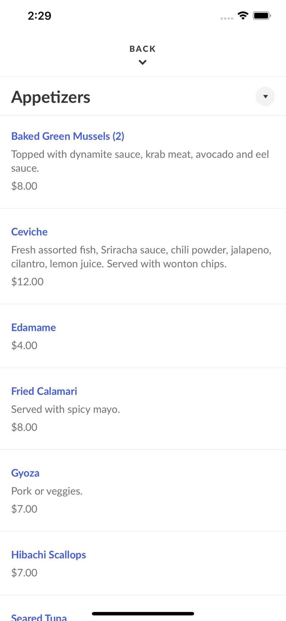286x621 pixels.
Task: Tap the Wi-Fi status icon
Action: tap(243, 16)
